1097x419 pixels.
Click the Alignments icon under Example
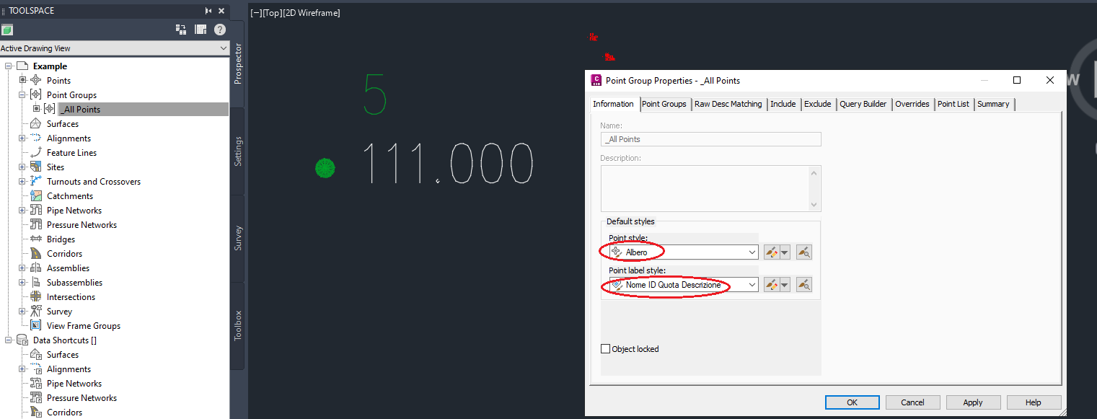tap(35, 138)
